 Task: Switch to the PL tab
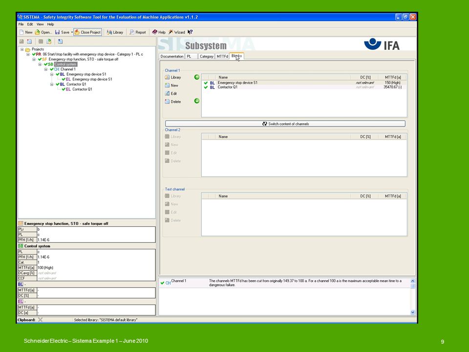191,56
